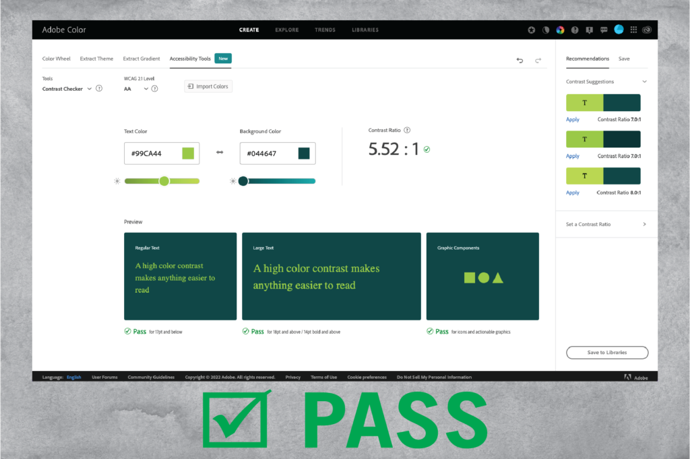Show the Recommendations panel tab
Viewport: 690px width, 459px height.
point(588,59)
